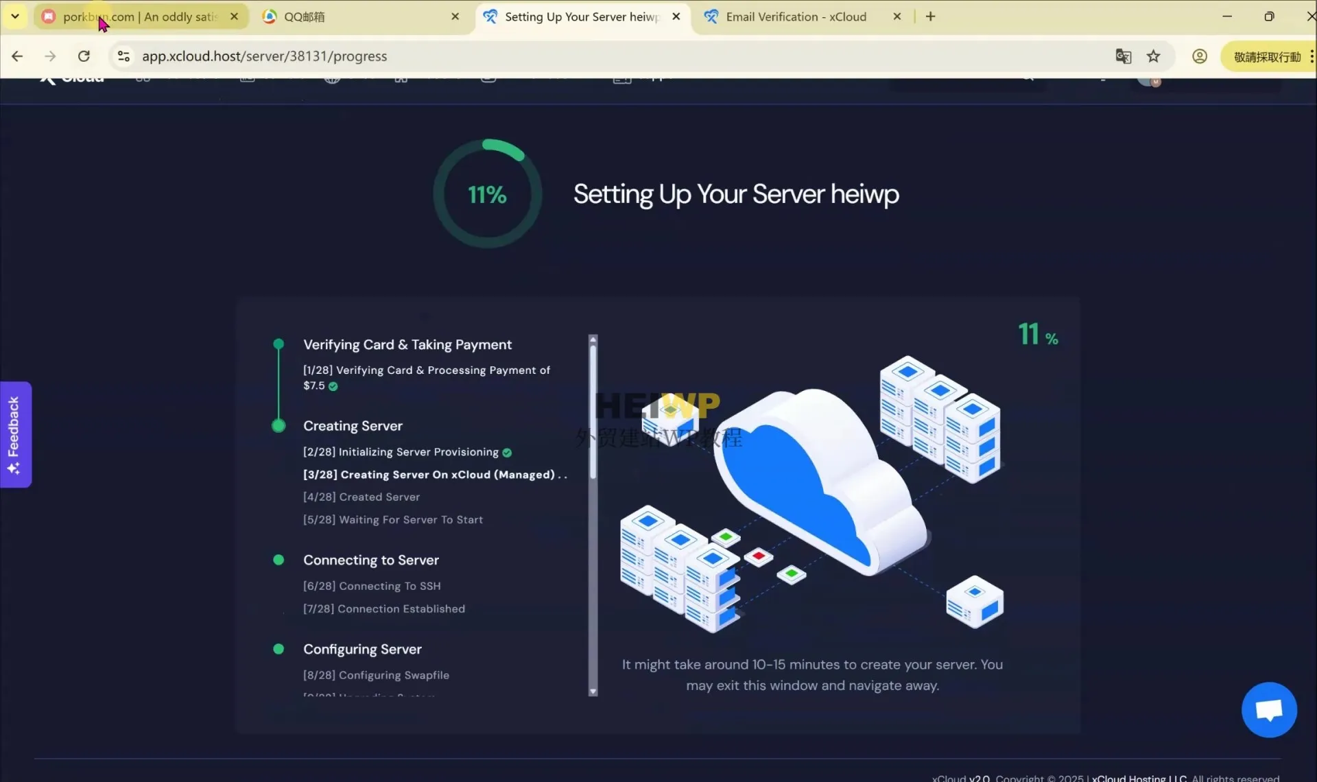Reload the current page

pyautogui.click(x=84, y=56)
